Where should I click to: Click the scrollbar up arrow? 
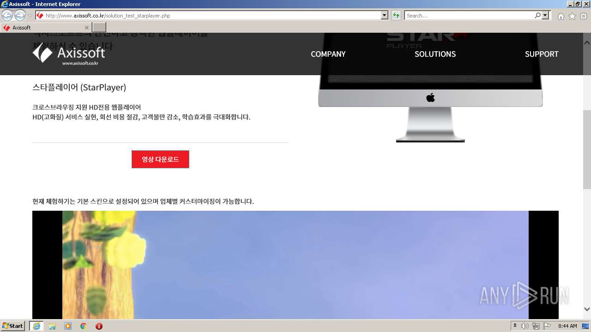(587, 42)
